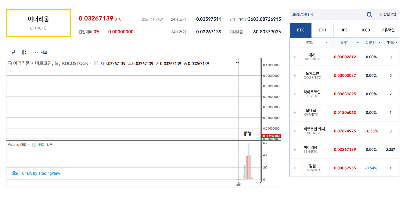The image size is (406, 198).
Task: Favorite the XMR/BTC star
Action: point(295,112)
